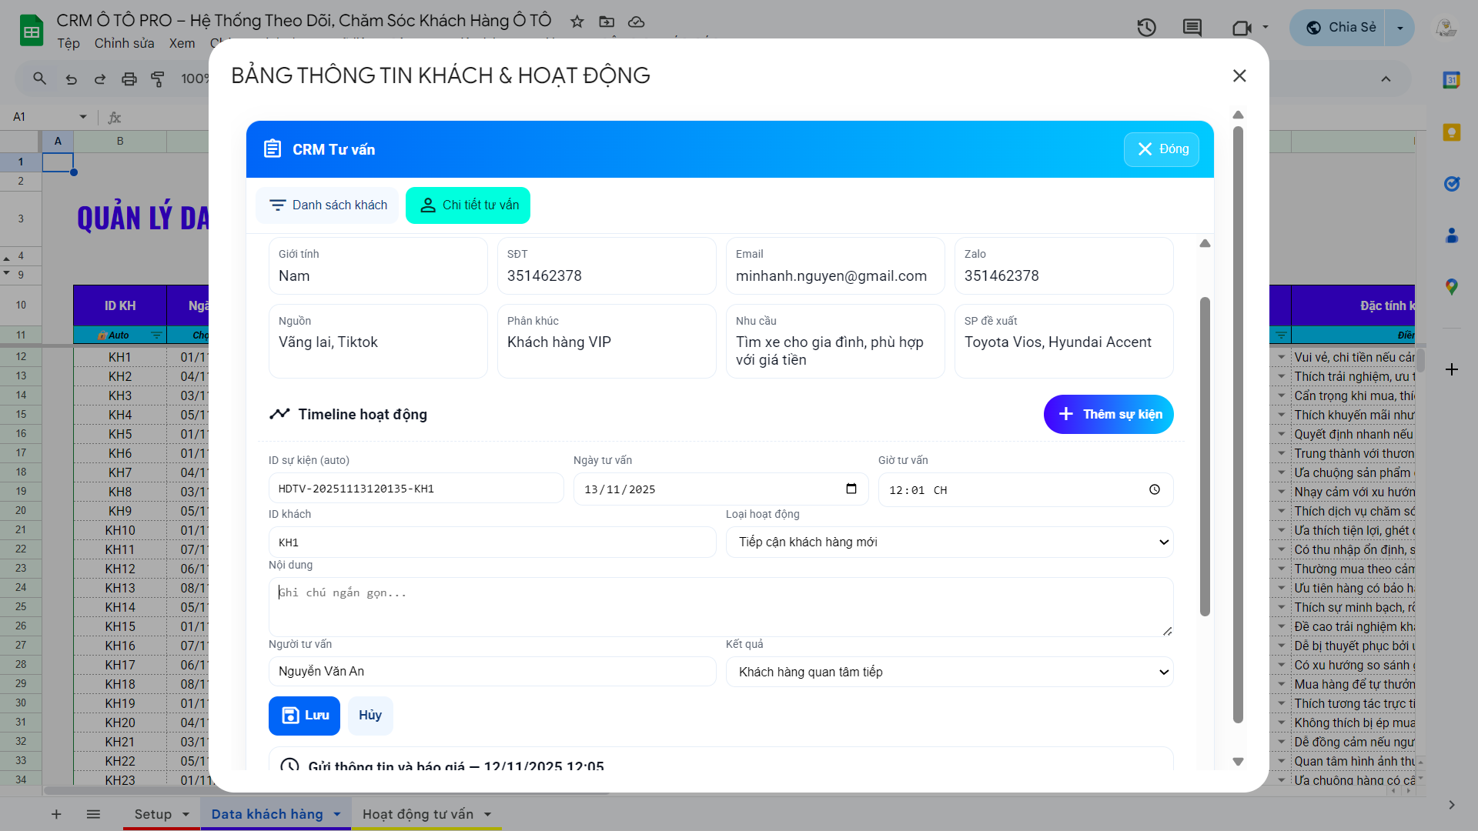Open Google Maps sidebar icon

[1451, 287]
